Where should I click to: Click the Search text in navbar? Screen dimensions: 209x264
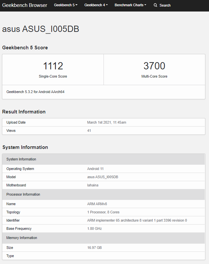(165, 5)
